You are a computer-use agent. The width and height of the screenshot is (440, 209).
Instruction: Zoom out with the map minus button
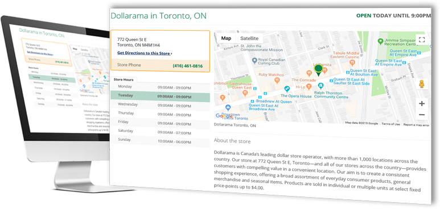[421, 115]
